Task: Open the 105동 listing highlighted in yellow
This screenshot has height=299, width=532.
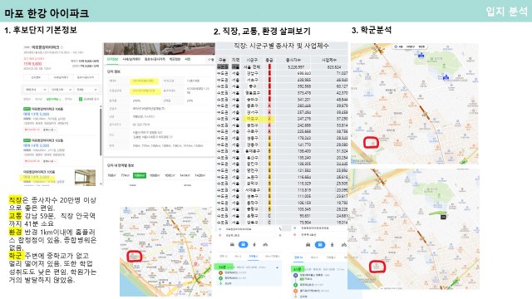Action: [37, 177]
